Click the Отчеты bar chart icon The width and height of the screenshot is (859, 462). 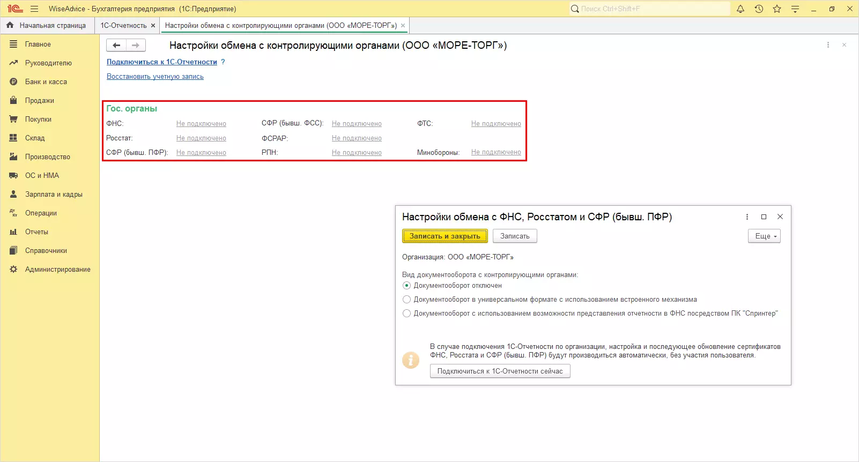tap(13, 232)
